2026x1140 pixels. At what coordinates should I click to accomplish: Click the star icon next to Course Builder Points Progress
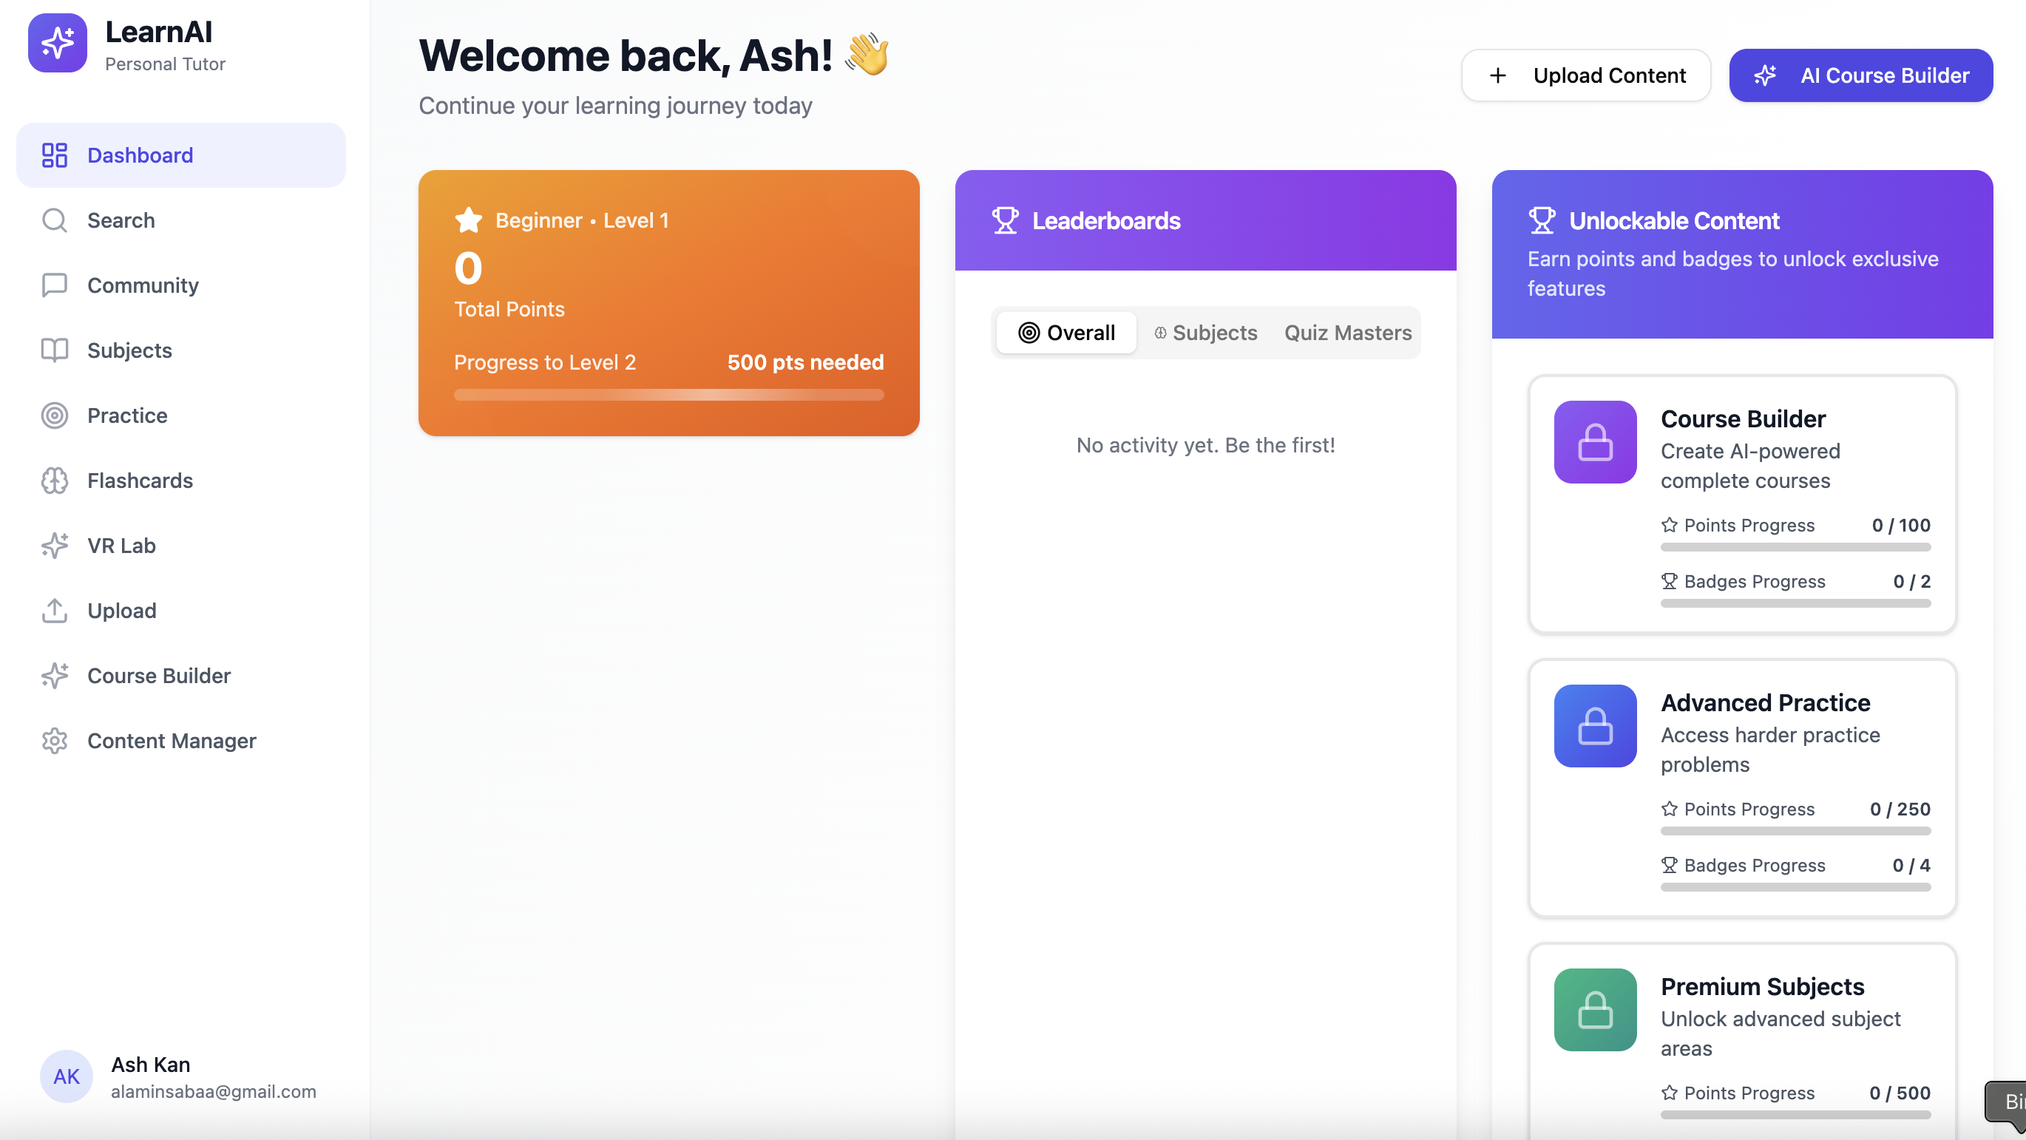coord(1669,525)
